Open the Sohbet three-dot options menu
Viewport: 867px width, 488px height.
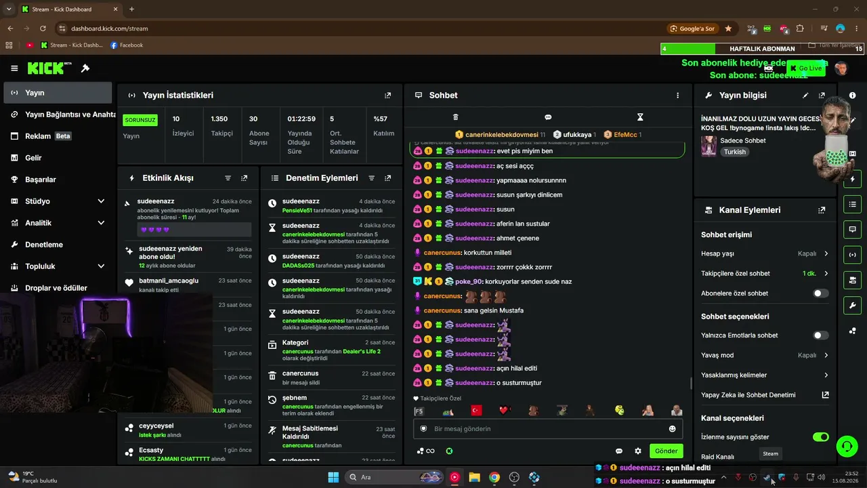tap(677, 96)
